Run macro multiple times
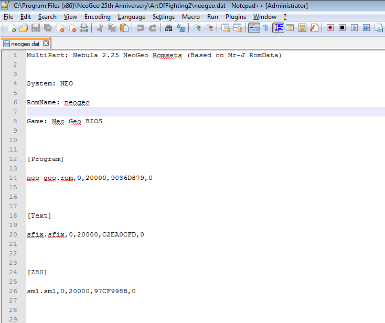This screenshot has height=323, width=385. tap(366, 28)
